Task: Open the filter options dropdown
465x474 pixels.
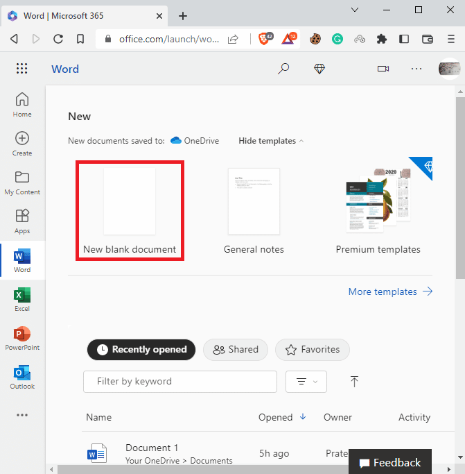Action: pos(306,382)
